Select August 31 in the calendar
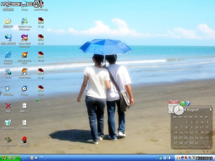Image resolution: width=215 pixels, height=161 pixels. click(197, 143)
